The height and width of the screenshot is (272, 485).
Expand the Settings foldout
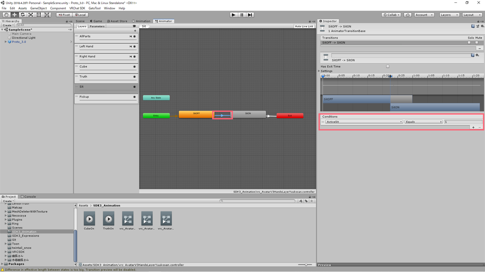tap(319, 71)
